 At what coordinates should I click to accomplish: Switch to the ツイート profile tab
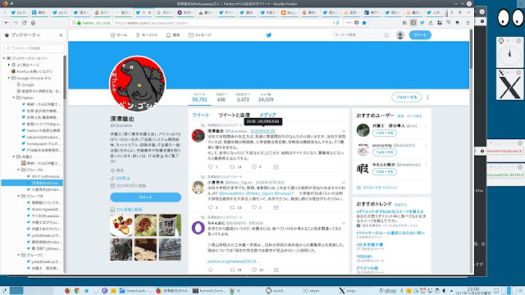pos(200,115)
